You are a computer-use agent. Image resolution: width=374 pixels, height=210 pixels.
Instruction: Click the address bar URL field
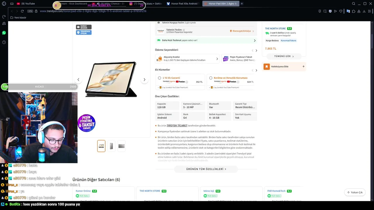pyautogui.click(x=93, y=11)
